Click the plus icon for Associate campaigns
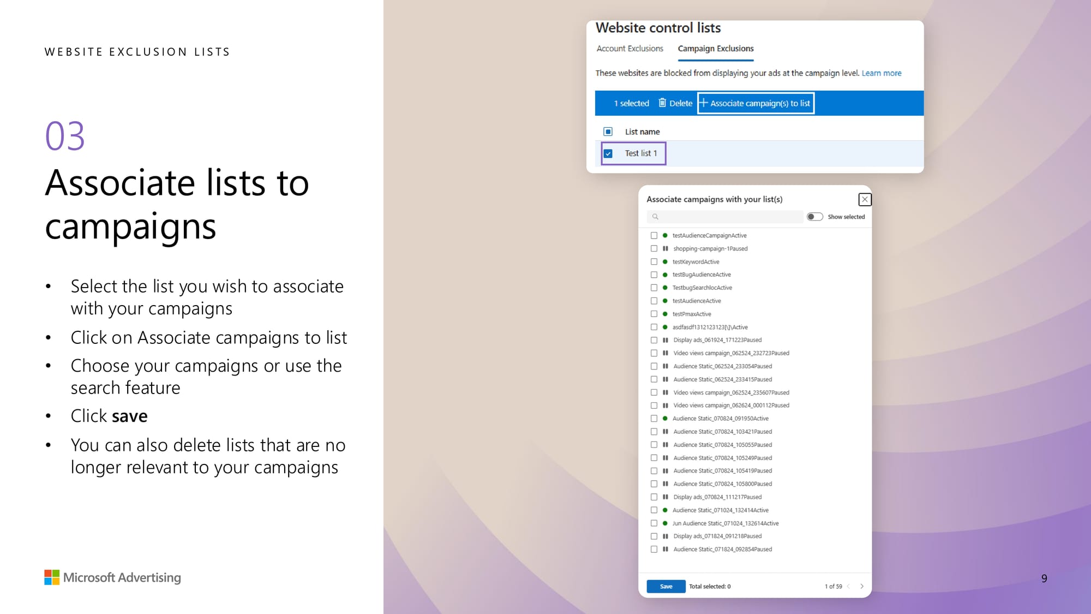This screenshot has height=614, width=1091. 704,103
